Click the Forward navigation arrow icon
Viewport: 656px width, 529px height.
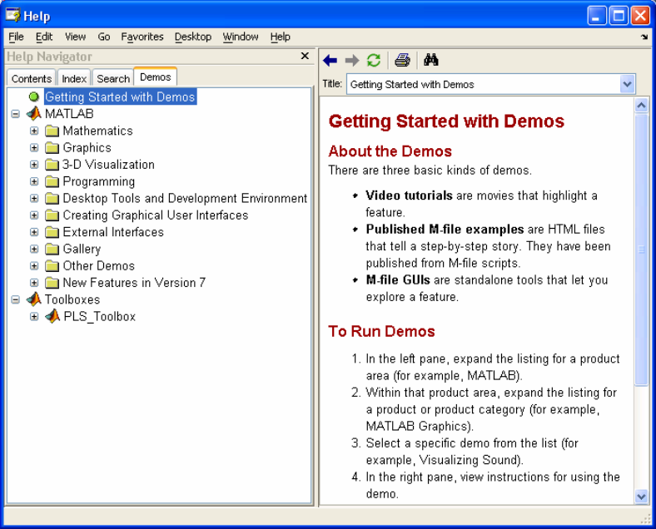[352, 60]
